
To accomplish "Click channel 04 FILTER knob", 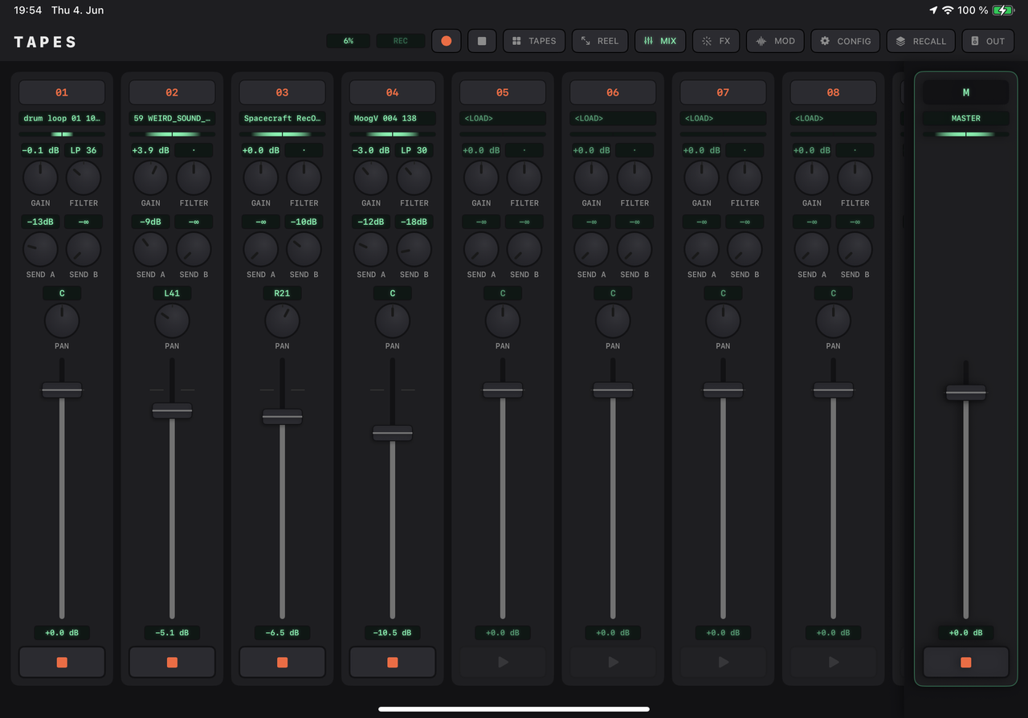I will (x=414, y=177).
